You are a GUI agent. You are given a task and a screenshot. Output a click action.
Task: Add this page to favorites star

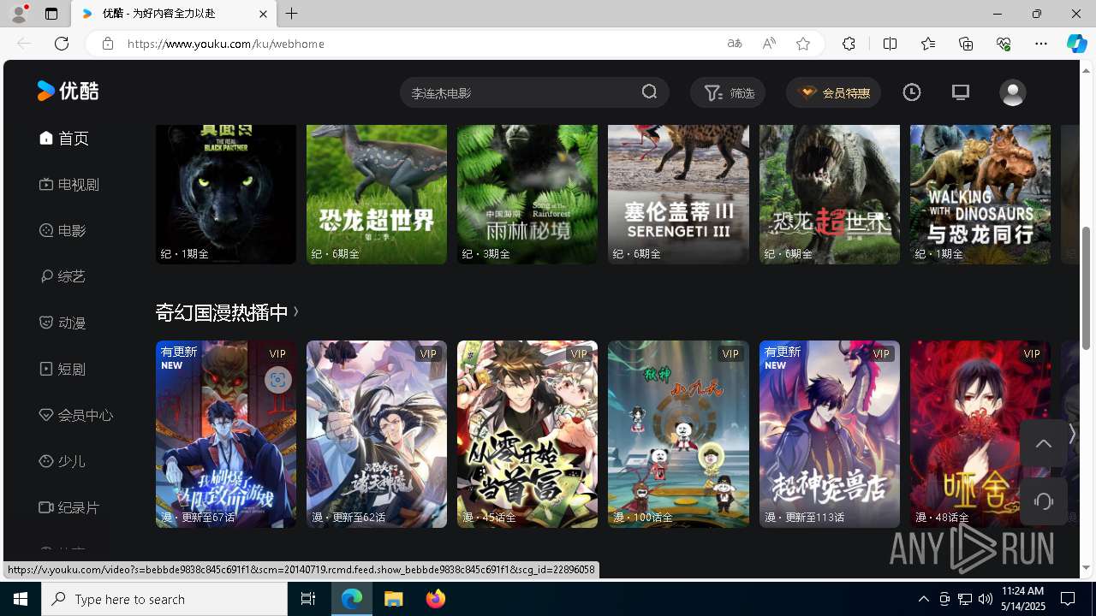coord(803,44)
